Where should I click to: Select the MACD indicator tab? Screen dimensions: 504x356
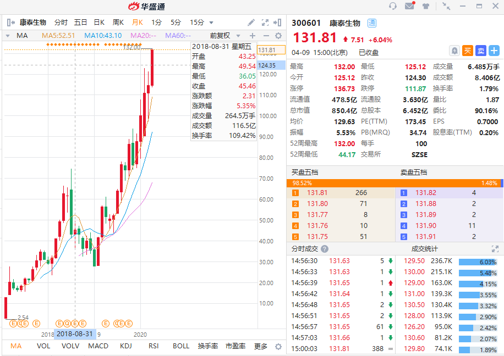tap(98, 346)
